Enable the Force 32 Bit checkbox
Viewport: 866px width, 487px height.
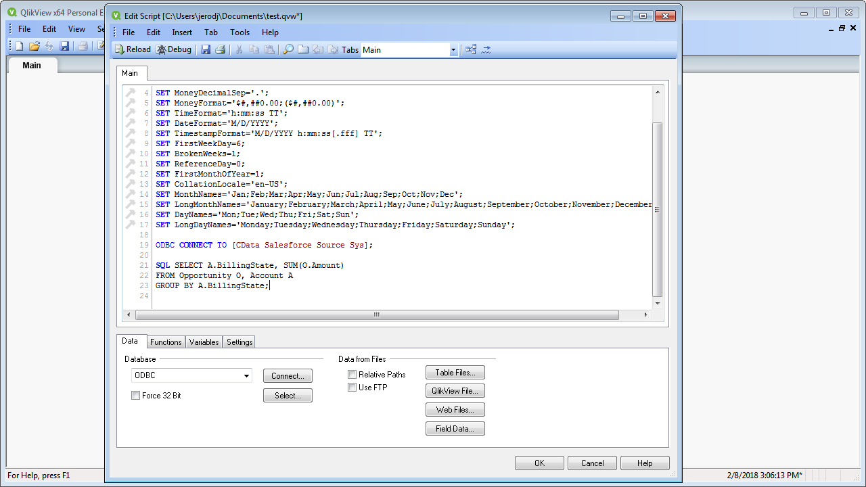[x=136, y=396]
